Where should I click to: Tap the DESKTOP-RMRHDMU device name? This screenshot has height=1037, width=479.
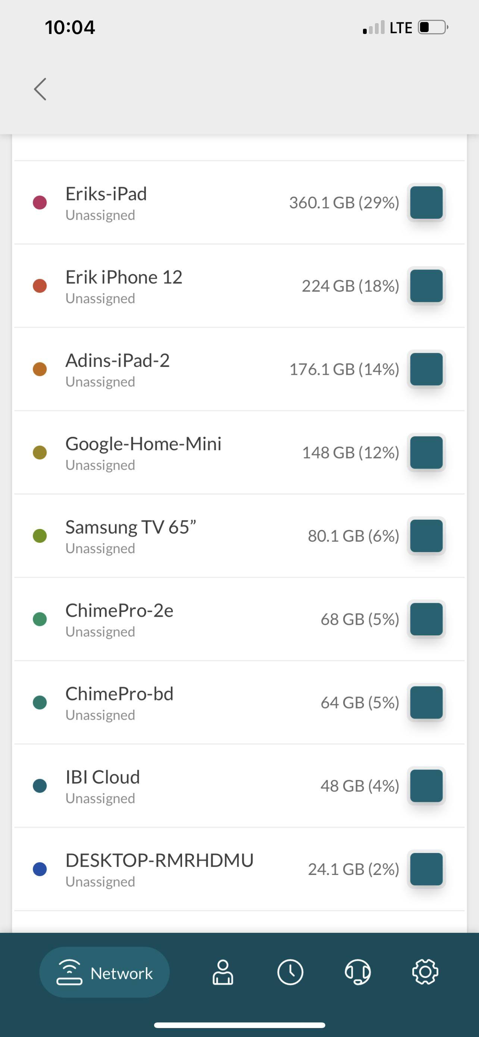[x=159, y=860]
